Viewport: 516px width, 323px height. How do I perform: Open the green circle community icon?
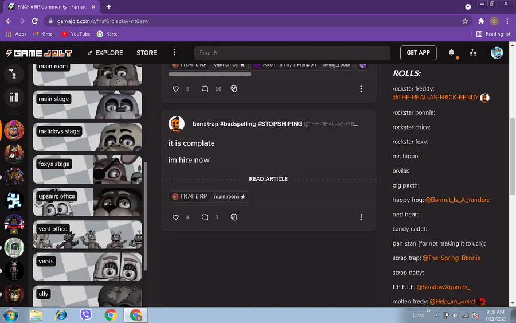coord(14,248)
